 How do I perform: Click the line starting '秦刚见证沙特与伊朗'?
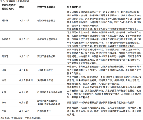click(x=101, y=102)
